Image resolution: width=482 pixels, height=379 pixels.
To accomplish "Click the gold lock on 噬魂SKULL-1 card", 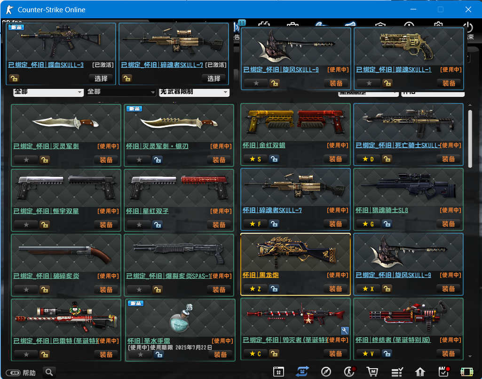I will tap(387, 83).
